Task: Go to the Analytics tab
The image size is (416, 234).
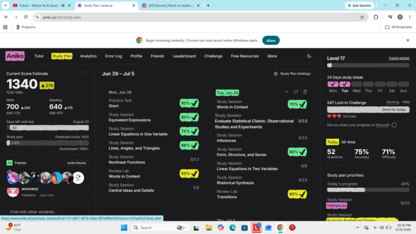Action: click(88, 56)
